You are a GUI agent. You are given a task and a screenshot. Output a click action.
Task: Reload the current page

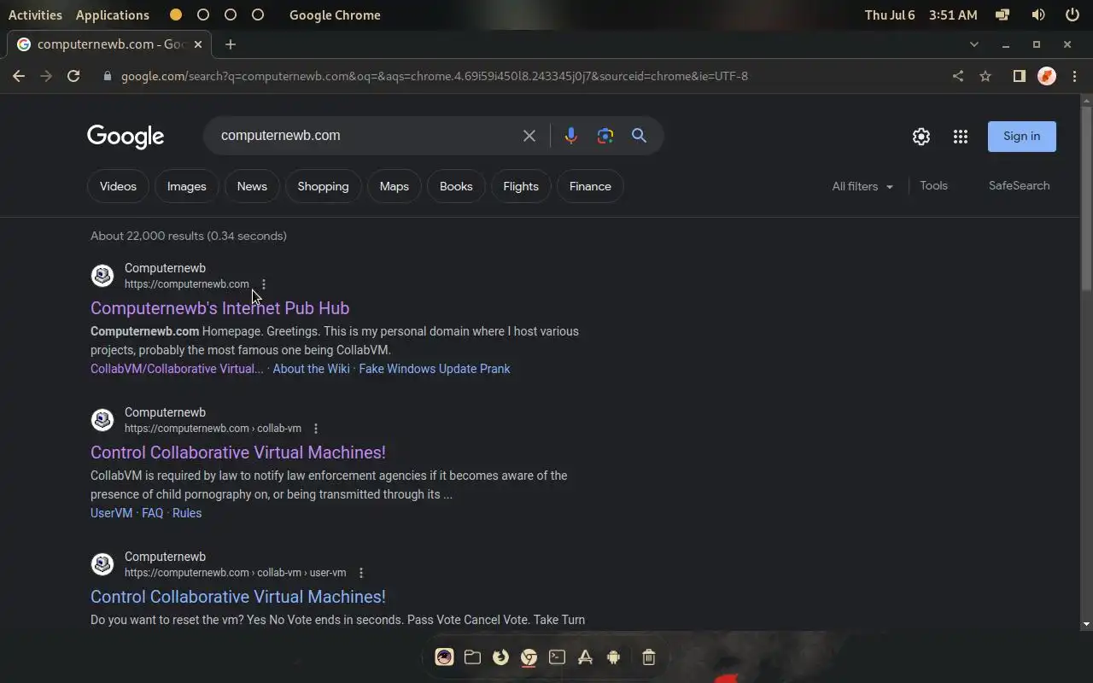[x=73, y=76]
